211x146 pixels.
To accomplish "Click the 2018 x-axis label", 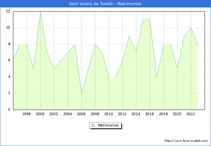I will point(164,114).
